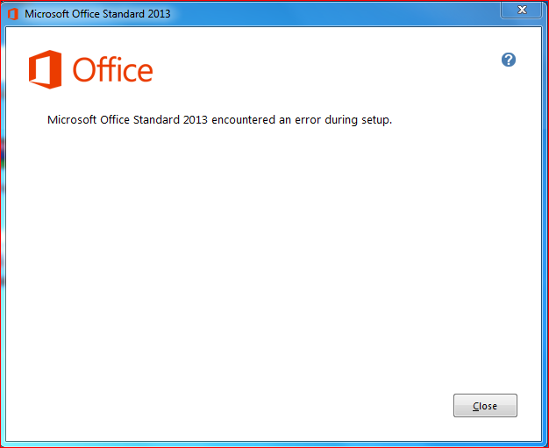The width and height of the screenshot is (549, 448).
Task: Click "setup." at the end of the error message
Action: [x=377, y=120]
